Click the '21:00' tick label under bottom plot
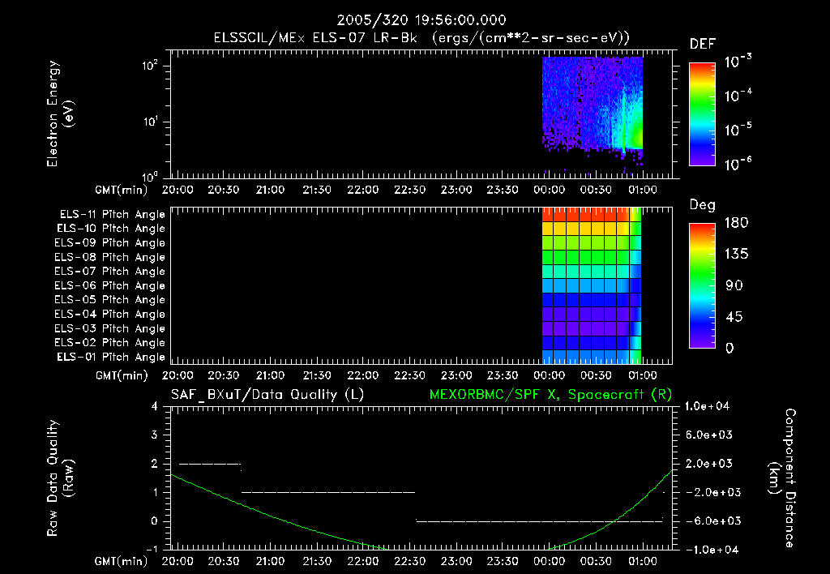This screenshot has height=574, width=830. 270,561
